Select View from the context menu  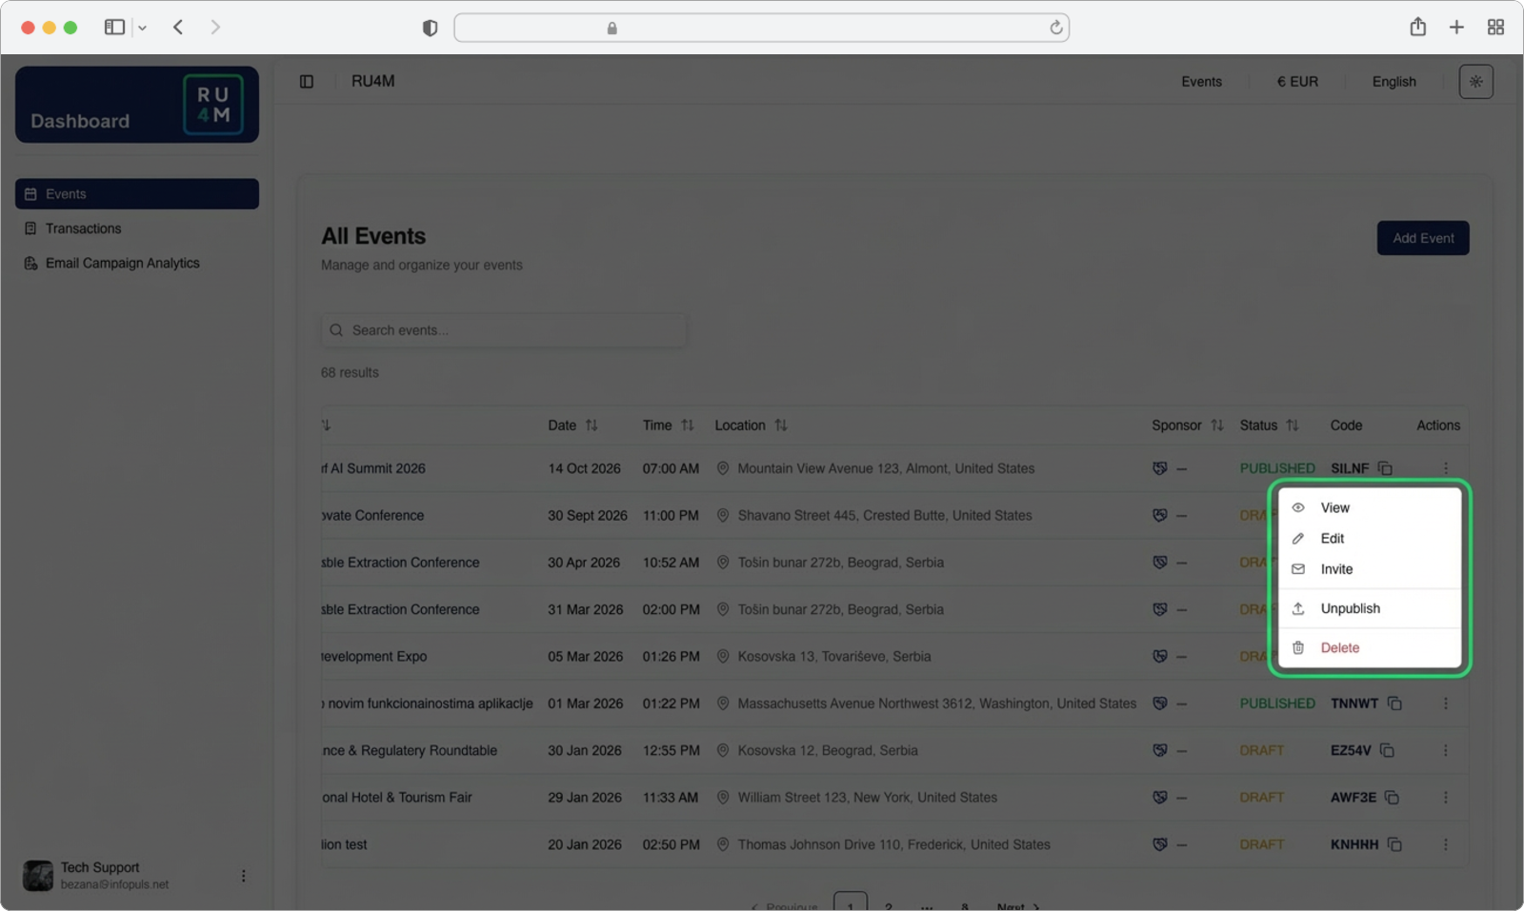pos(1334,507)
